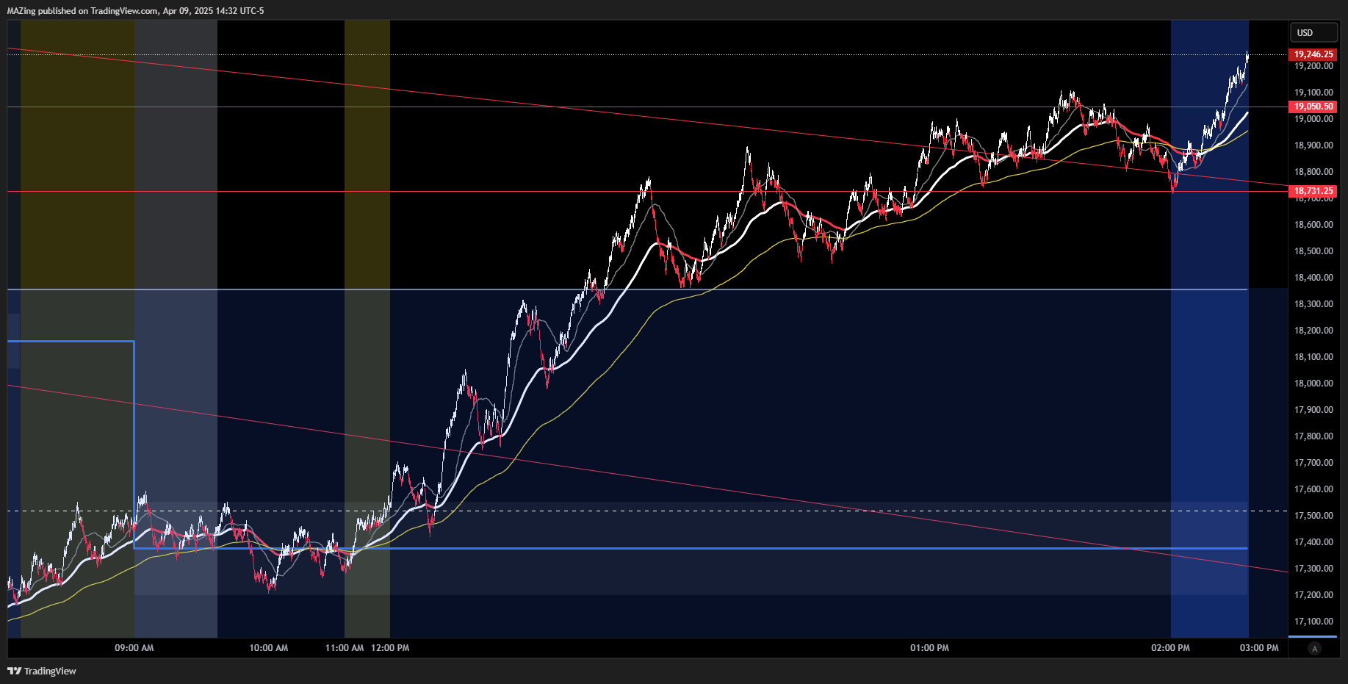The image size is (1348, 684).
Task: Click the 18,600.00 price axis value
Action: 1313,225
